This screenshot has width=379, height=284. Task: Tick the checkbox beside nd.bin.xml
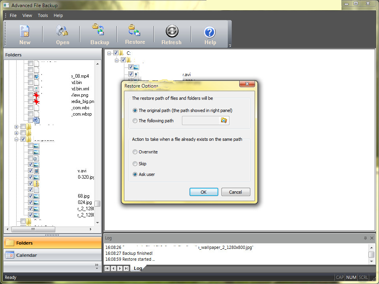click(x=30, y=89)
